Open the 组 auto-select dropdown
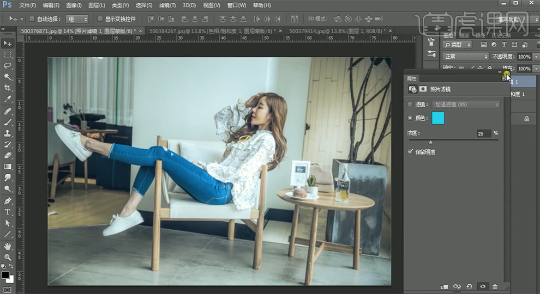Screen dimensions: 540x294 tap(76, 19)
